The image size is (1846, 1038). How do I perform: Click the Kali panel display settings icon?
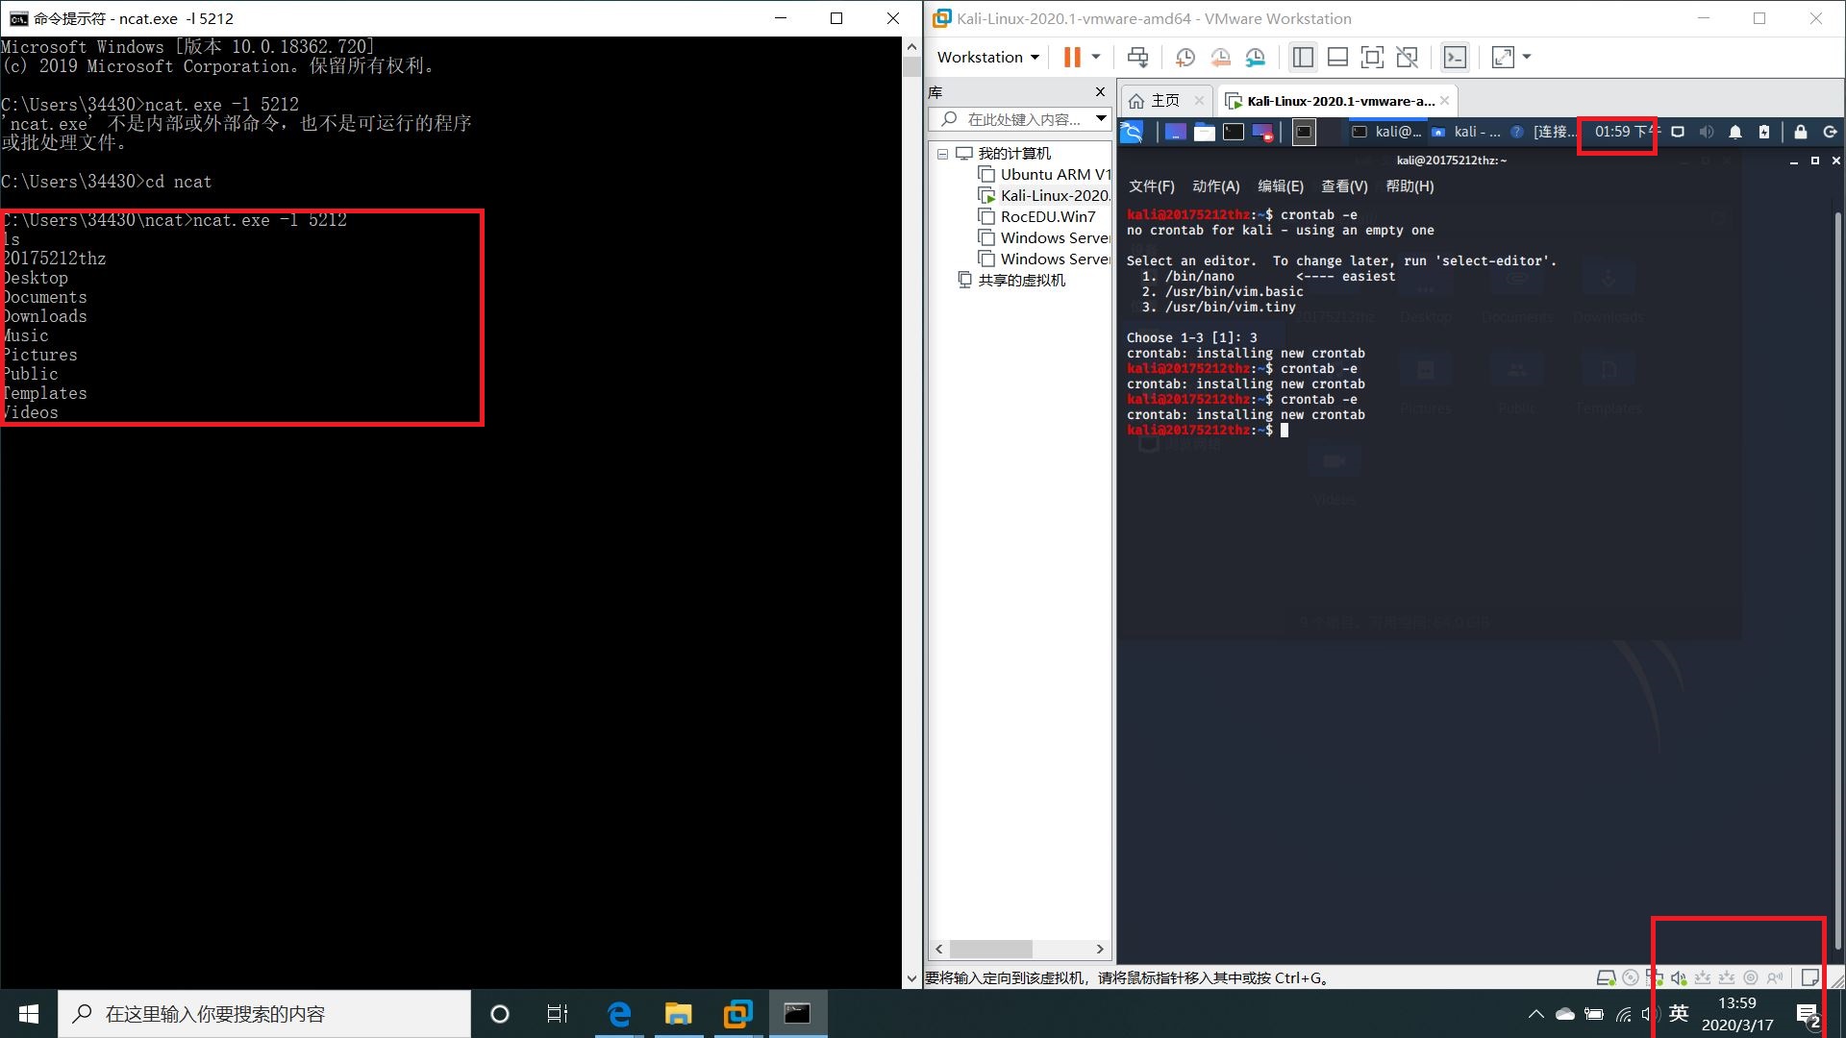pyautogui.click(x=1678, y=132)
